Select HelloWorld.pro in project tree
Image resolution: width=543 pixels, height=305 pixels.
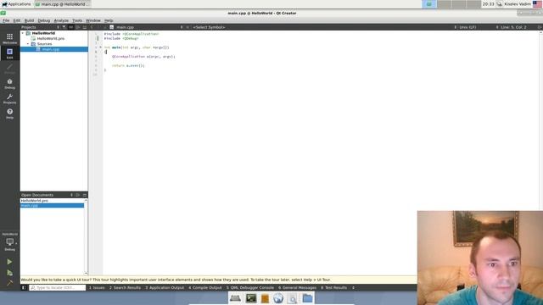tap(51, 38)
